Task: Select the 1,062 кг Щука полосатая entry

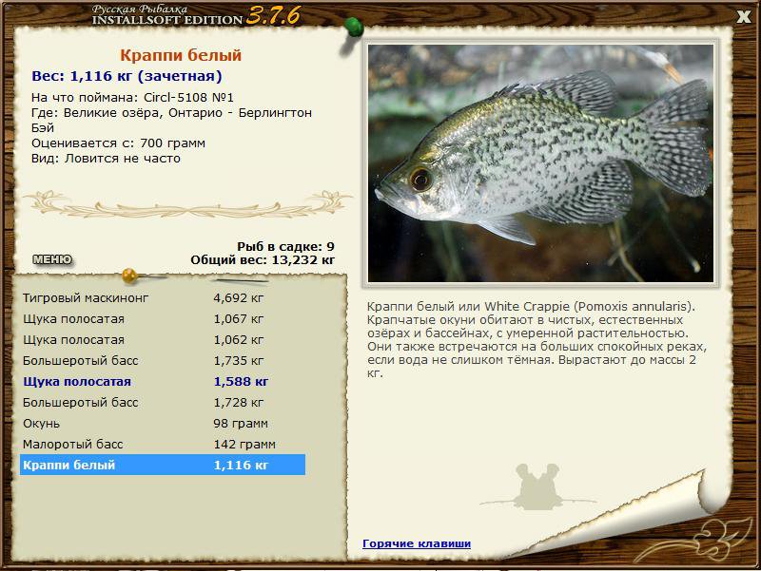Action: 163,339
